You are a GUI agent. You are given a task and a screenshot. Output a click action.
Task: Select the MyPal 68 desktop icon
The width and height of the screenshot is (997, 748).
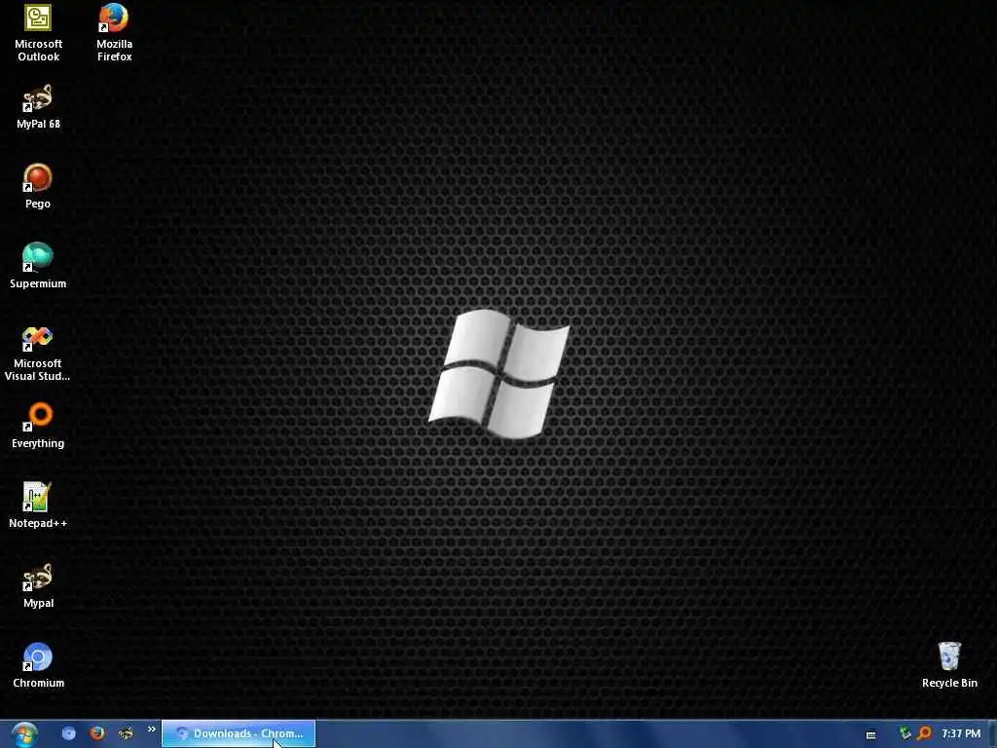click(x=38, y=107)
